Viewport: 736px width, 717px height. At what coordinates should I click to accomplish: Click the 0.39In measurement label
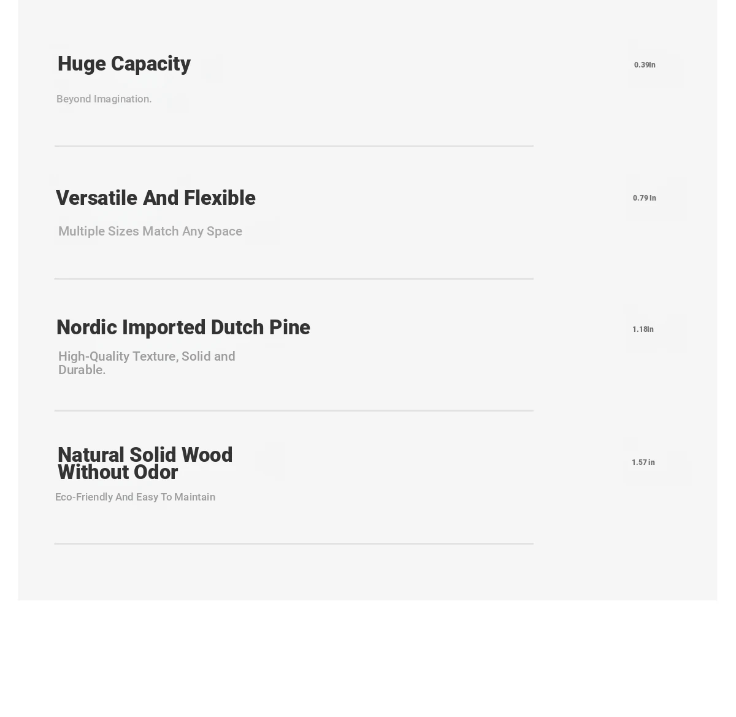click(645, 64)
